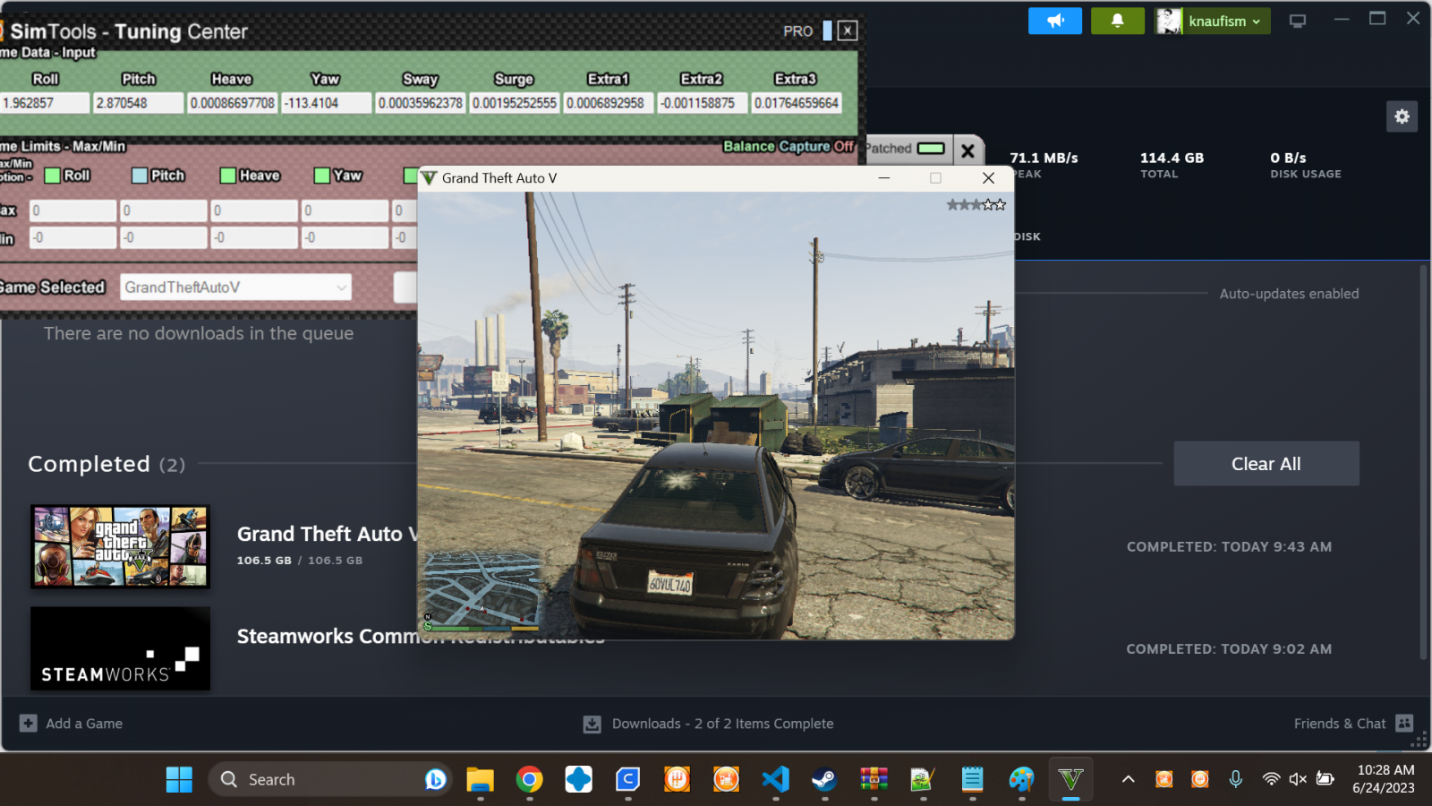This screenshot has height=806, width=1432.
Task: Click the Extra3 value field
Action: pos(797,103)
